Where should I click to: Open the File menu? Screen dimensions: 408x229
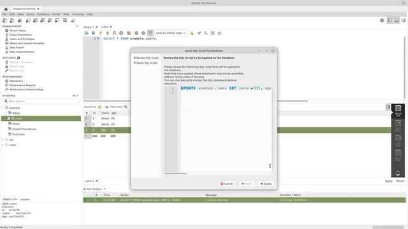(4, 14)
